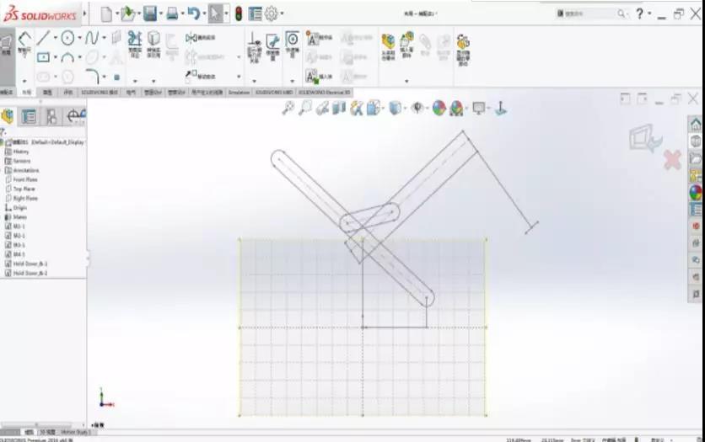Click the New document icon
Viewport: 705px width, 442px height.
click(x=106, y=14)
